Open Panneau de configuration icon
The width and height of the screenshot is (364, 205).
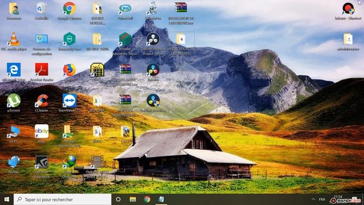click(42, 44)
